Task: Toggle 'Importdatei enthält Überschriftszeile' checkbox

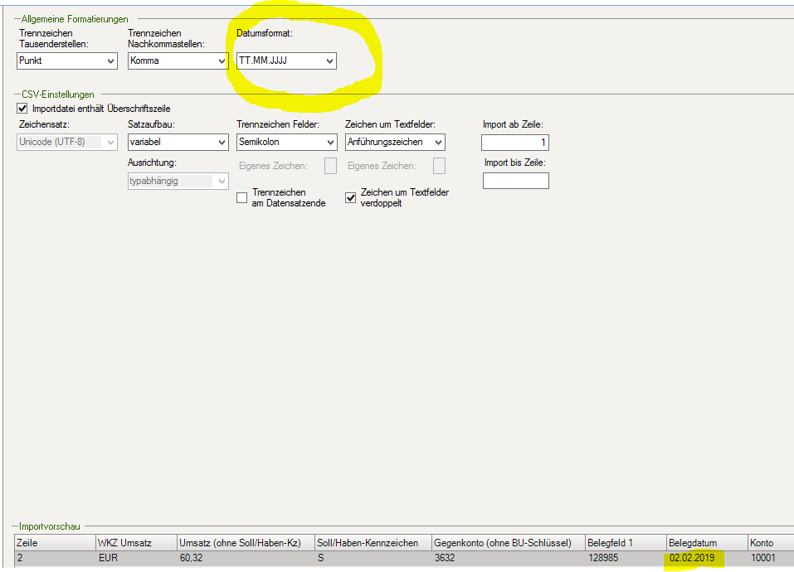Action: click(22, 109)
